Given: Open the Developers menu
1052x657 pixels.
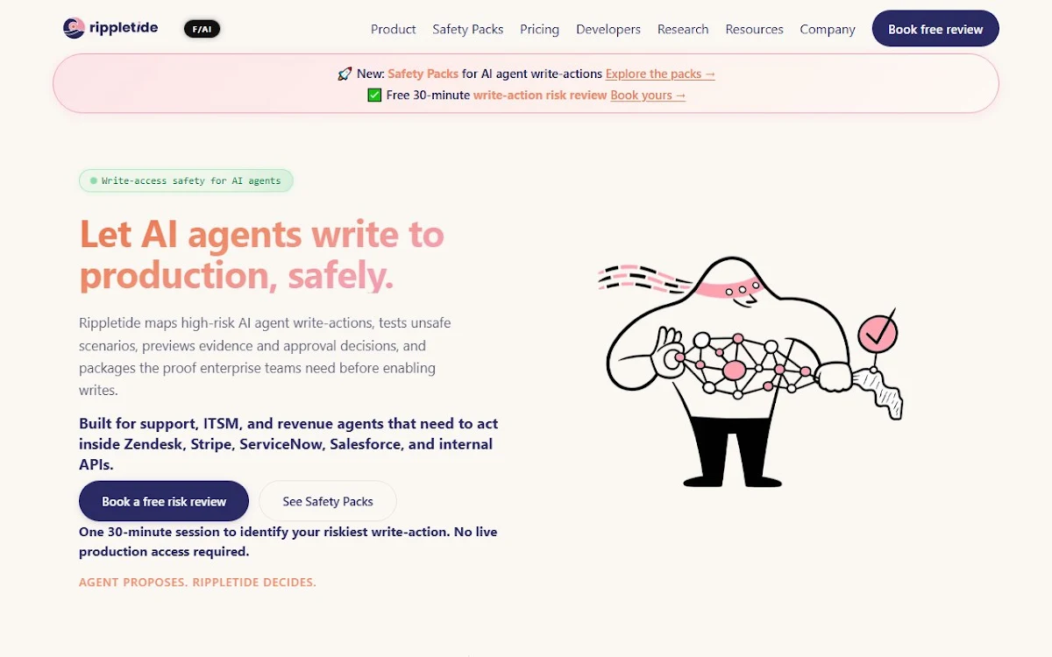Looking at the screenshot, I should point(608,29).
